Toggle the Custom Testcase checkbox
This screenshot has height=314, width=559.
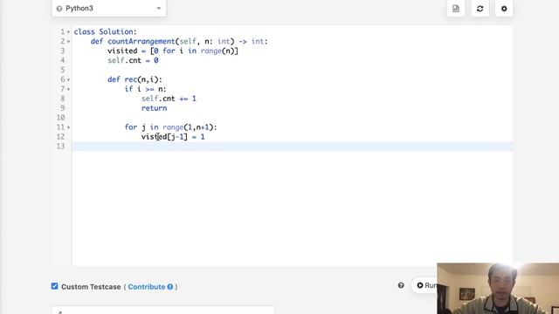tap(54, 286)
